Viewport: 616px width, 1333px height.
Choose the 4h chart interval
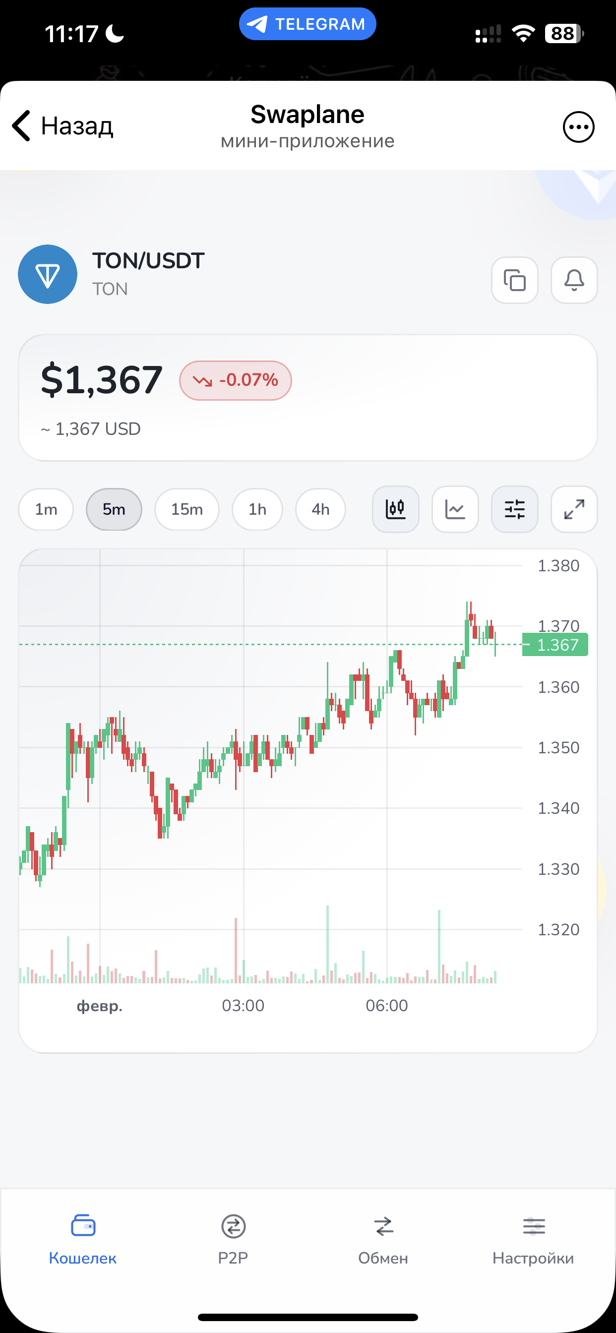320,509
